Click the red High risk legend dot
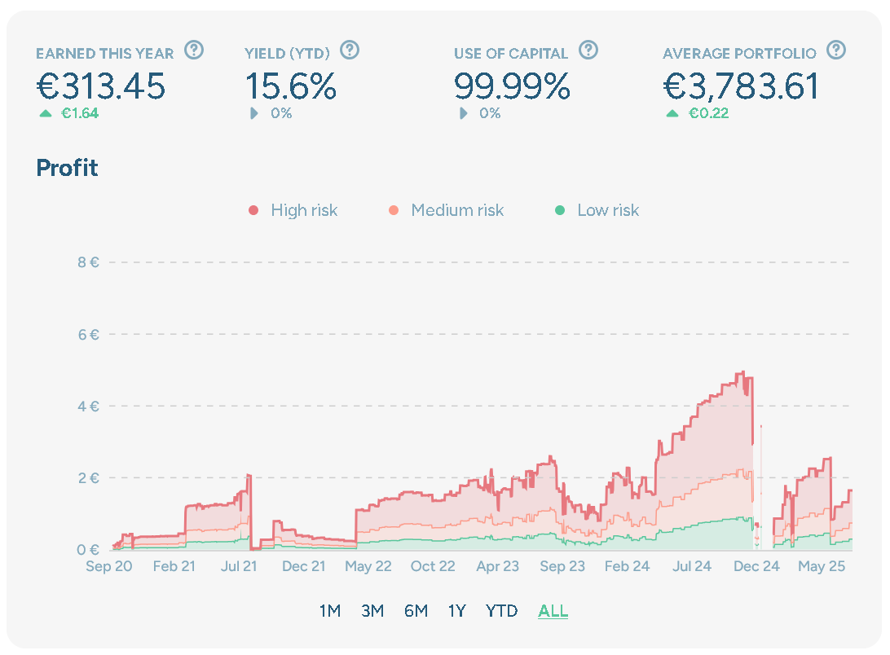Screen dimensions: 890x655 pos(253,210)
